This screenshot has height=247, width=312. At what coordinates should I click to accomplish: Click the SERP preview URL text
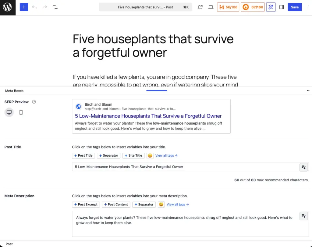click(x=130, y=109)
